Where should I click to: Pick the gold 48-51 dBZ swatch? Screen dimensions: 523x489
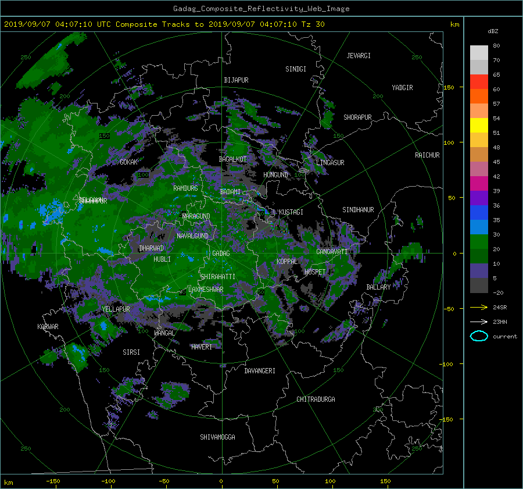479,140
